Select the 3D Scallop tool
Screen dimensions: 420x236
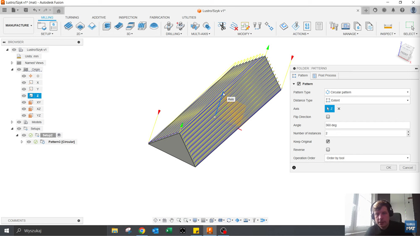pos(154,26)
